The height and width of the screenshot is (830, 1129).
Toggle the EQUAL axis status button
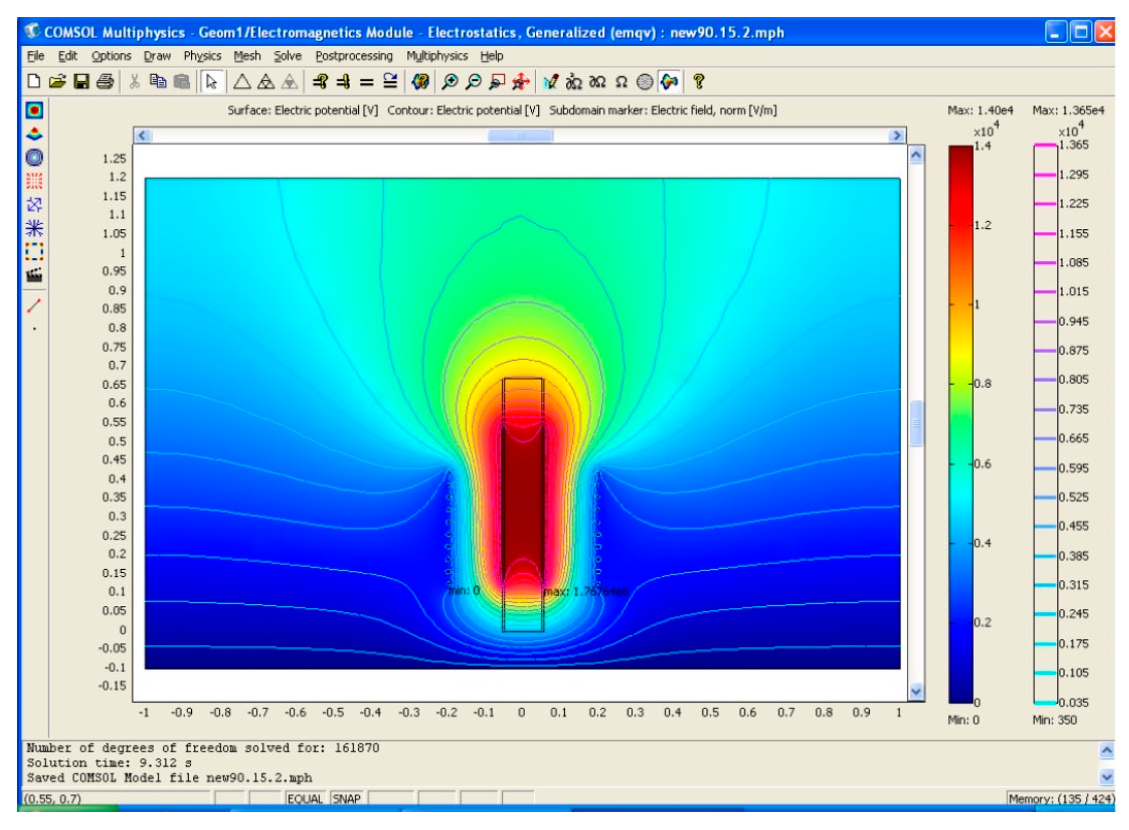305,798
